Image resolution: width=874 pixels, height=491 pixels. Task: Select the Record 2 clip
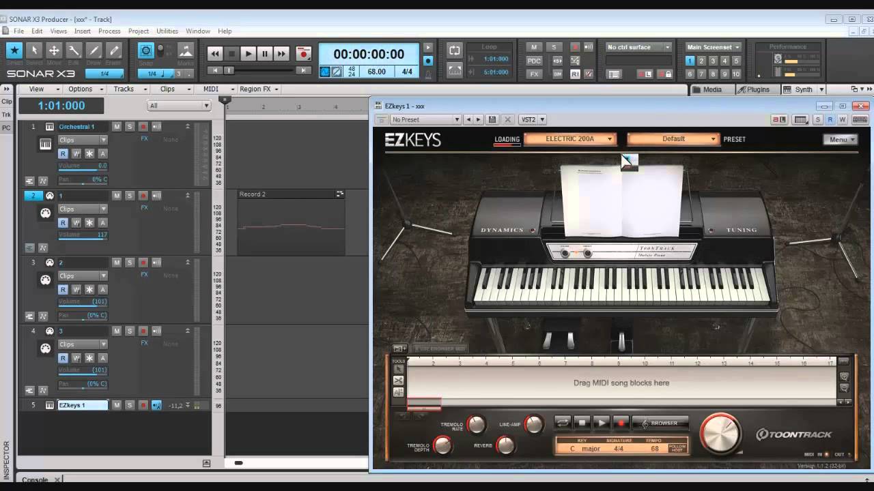click(291, 223)
